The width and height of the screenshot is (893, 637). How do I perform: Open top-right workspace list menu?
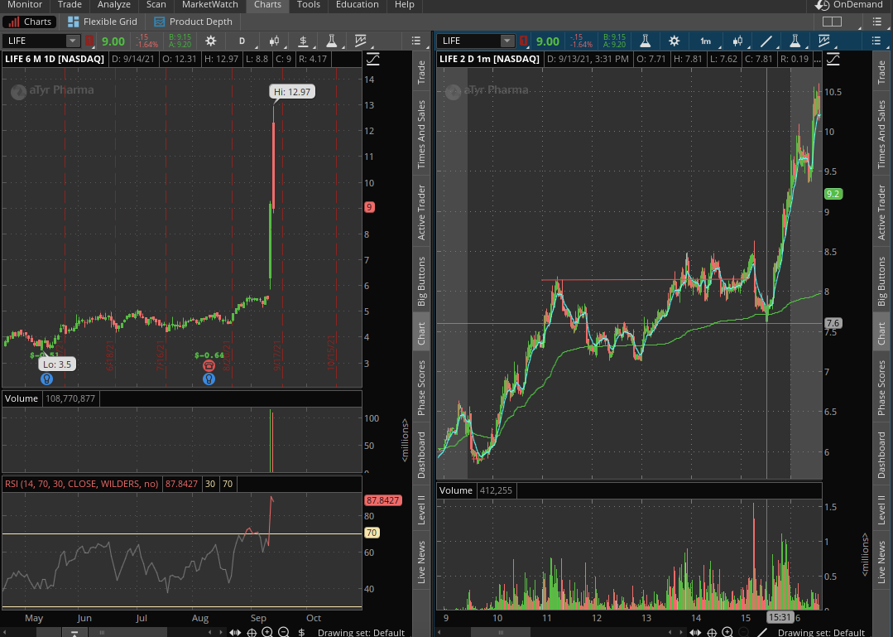pos(876,22)
